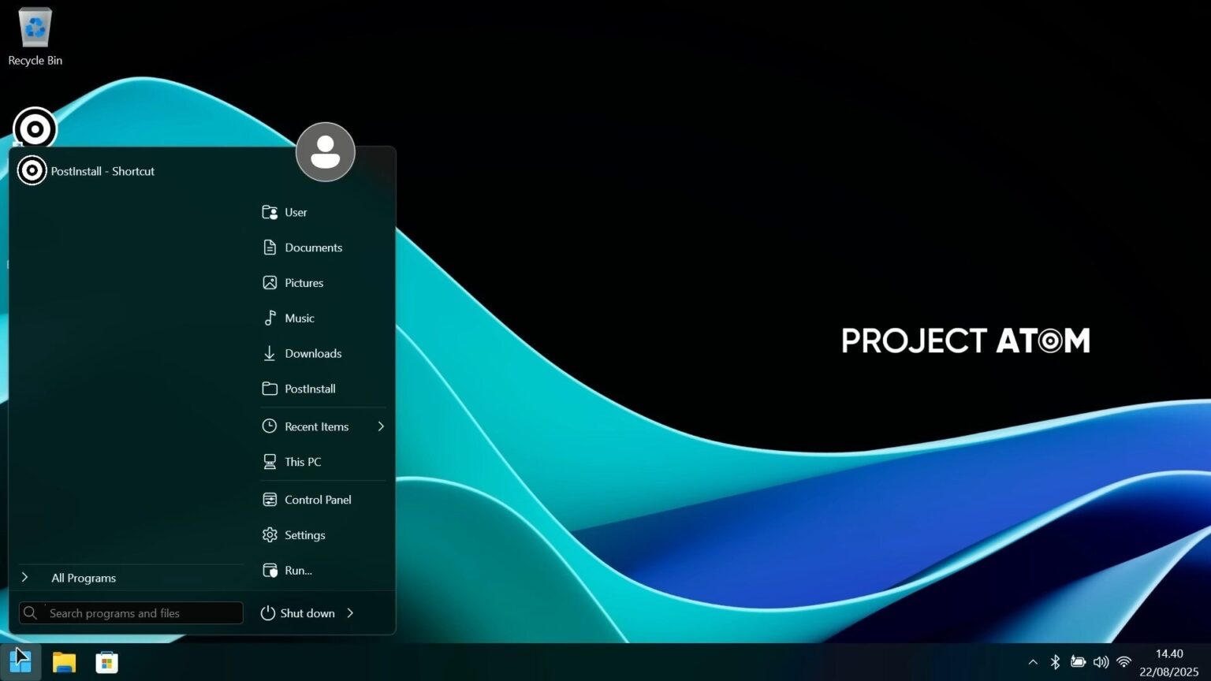This screenshot has height=681, width=1211.
Task: Show hidden icons via tray chevron
Action: (x=1033, y=662)
